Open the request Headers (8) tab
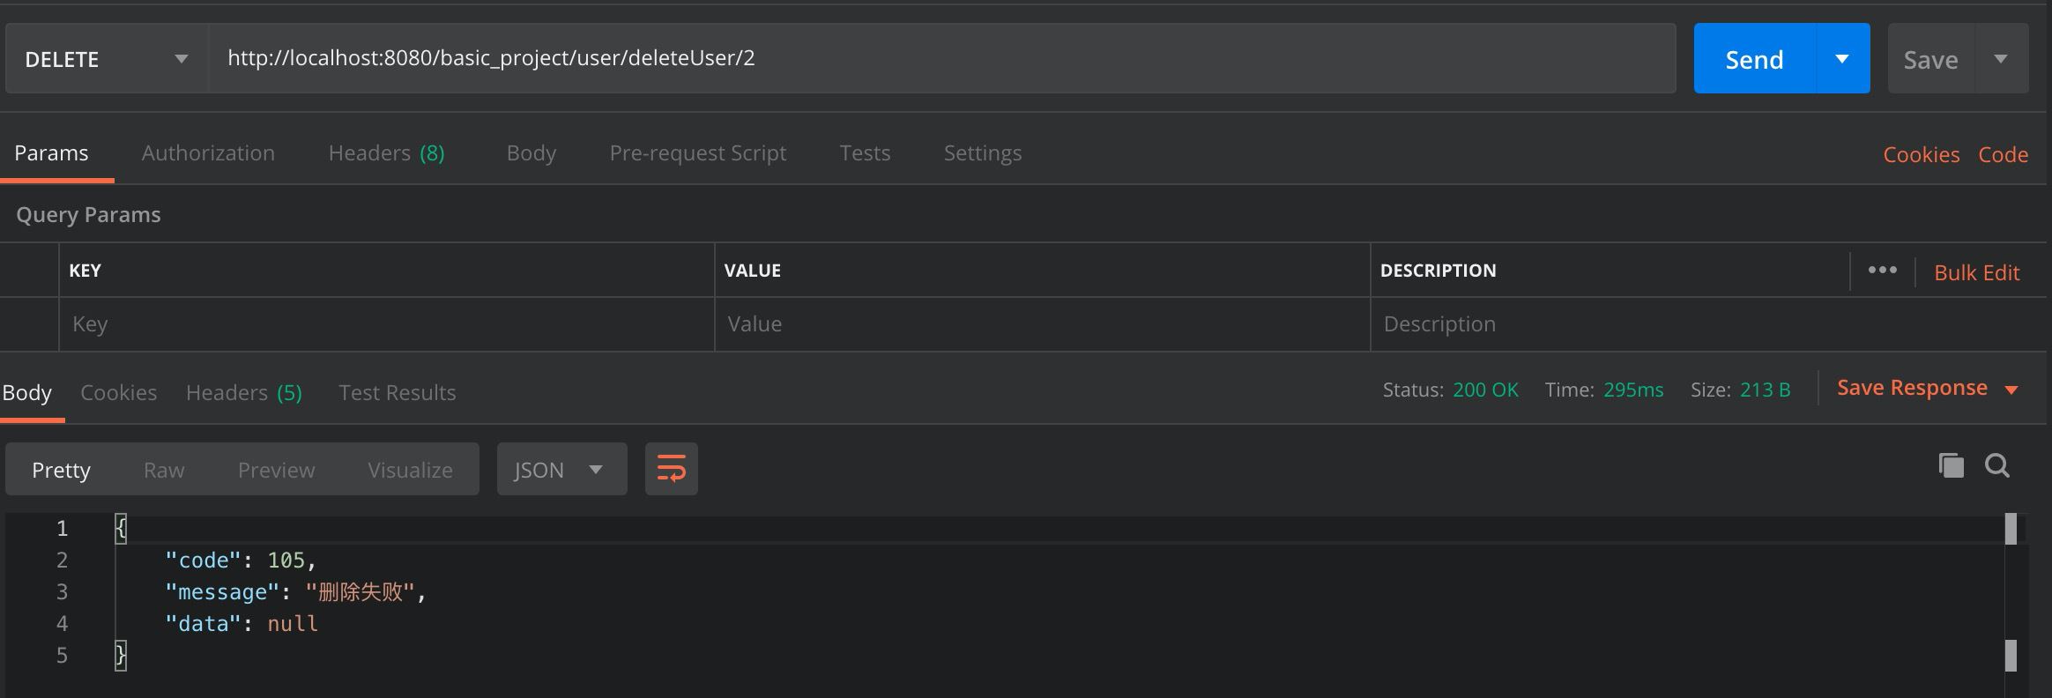Image resolution: width=2052 pixels, height=698 pixels. [x=386, y=153]
